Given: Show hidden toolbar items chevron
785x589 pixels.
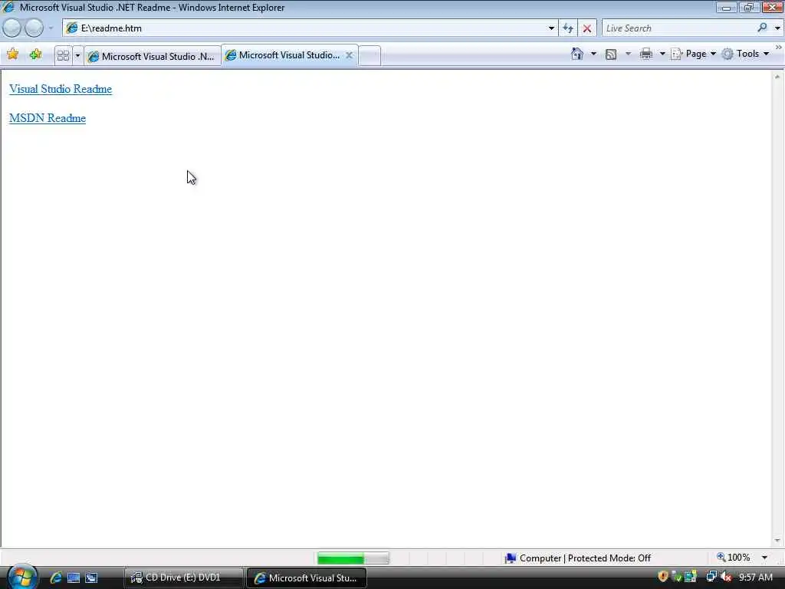Looking at the screenshot, I should point(779,47).
